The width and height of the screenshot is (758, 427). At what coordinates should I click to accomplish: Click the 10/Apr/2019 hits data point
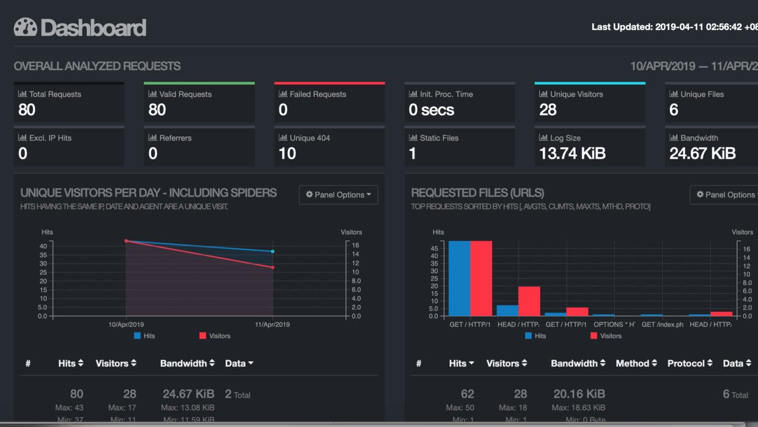click(126, 241)
